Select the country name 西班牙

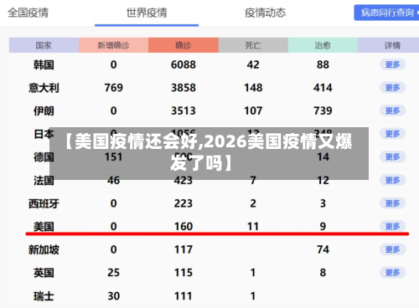44,203
